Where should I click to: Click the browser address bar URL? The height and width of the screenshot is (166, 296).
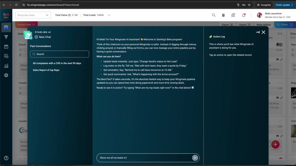click(x=53, y=5)
